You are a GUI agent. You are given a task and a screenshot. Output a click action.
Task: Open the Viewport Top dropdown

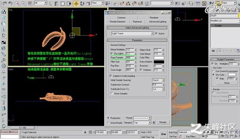click(142, 122)
